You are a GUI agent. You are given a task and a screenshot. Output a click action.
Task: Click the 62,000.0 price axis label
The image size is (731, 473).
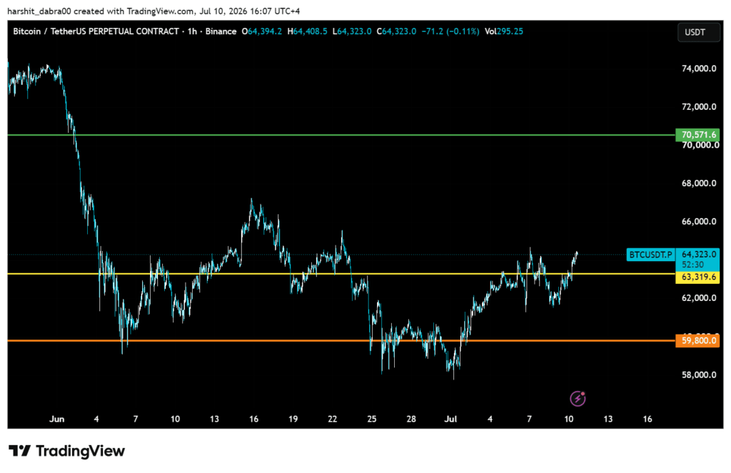pyautogui.click(x=699, y=297)
